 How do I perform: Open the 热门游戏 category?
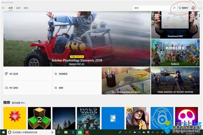click(x=28, y=88)
